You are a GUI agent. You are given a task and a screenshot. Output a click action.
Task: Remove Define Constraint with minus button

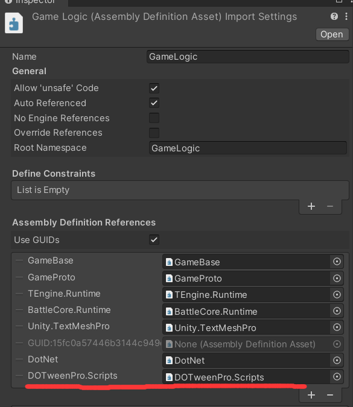(x=330, y=207)
